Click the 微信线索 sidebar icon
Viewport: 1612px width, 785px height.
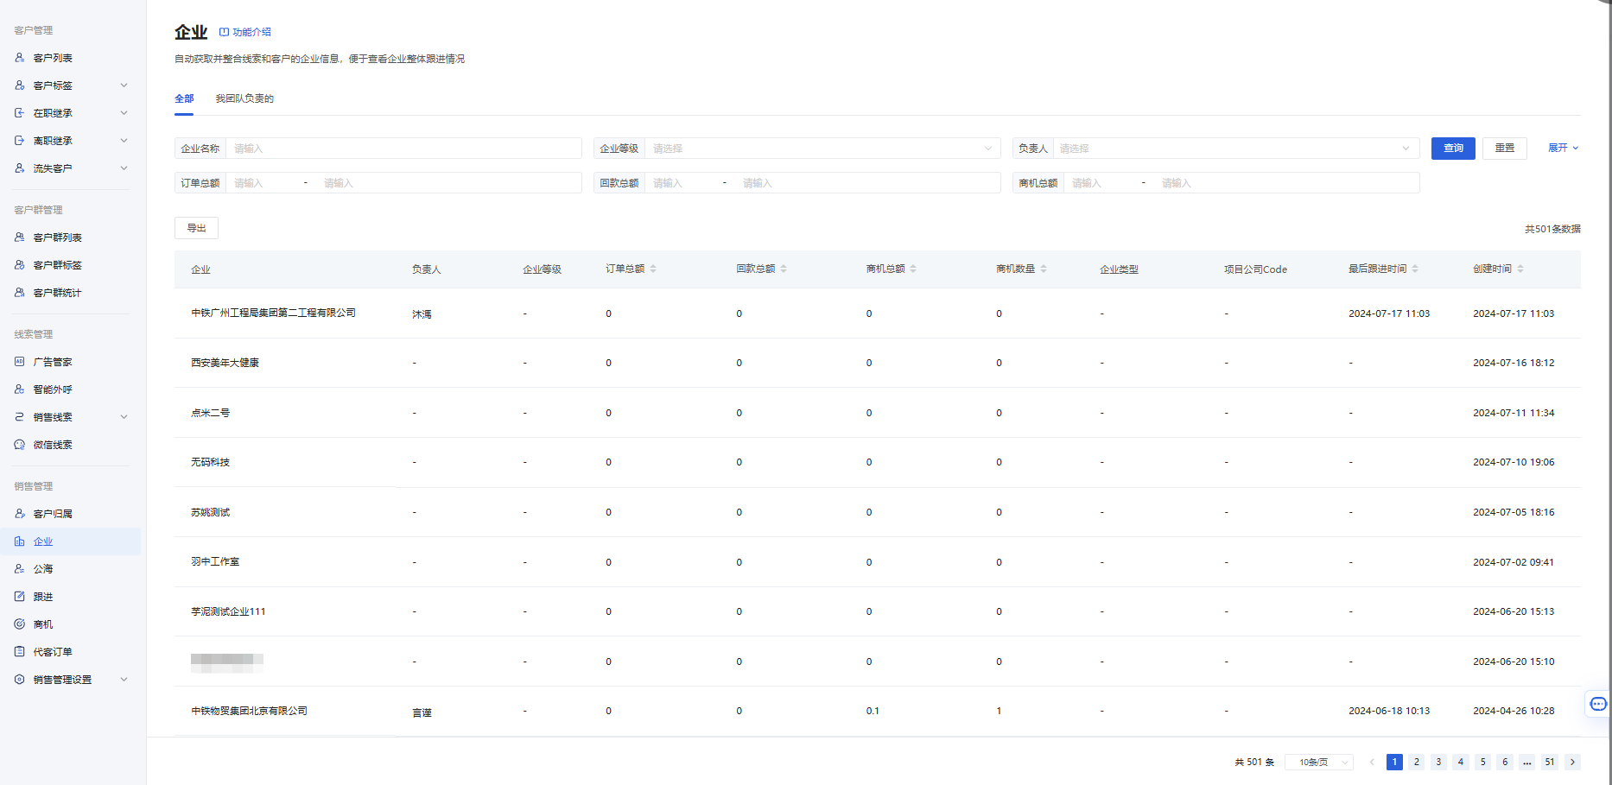(19, 445)
